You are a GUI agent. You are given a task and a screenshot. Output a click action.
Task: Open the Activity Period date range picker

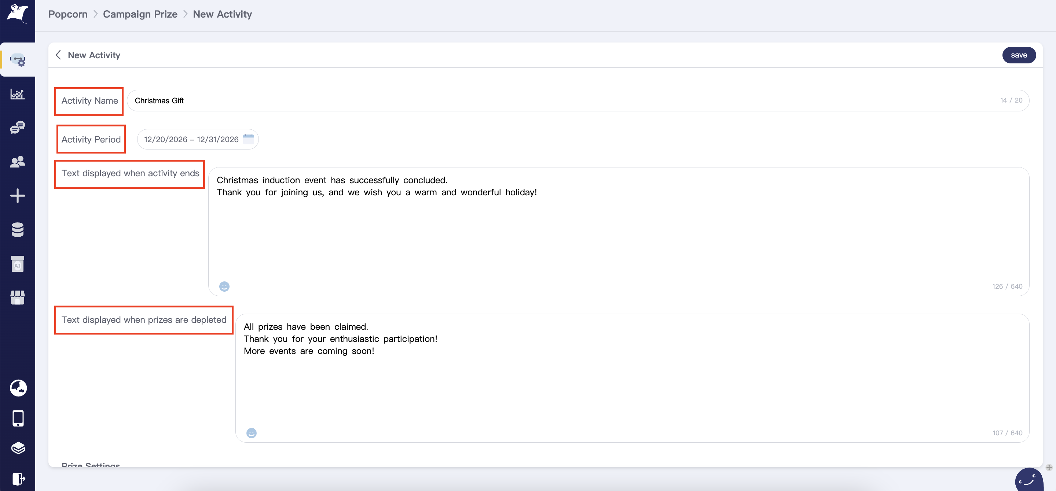198,139
